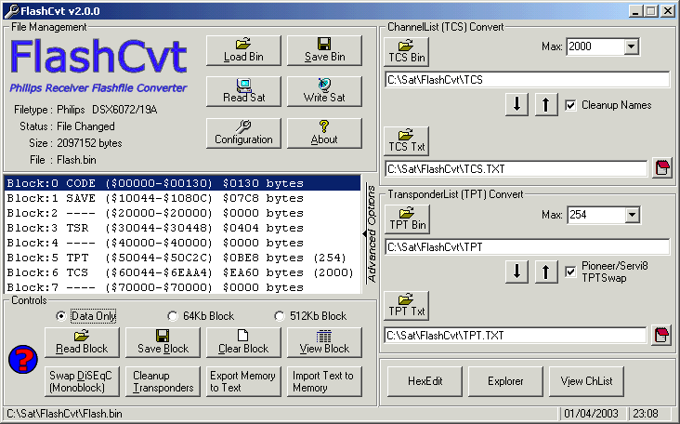Click the Clear Block button
This screenshot has height=424, width=680.
tap(243, 342)
